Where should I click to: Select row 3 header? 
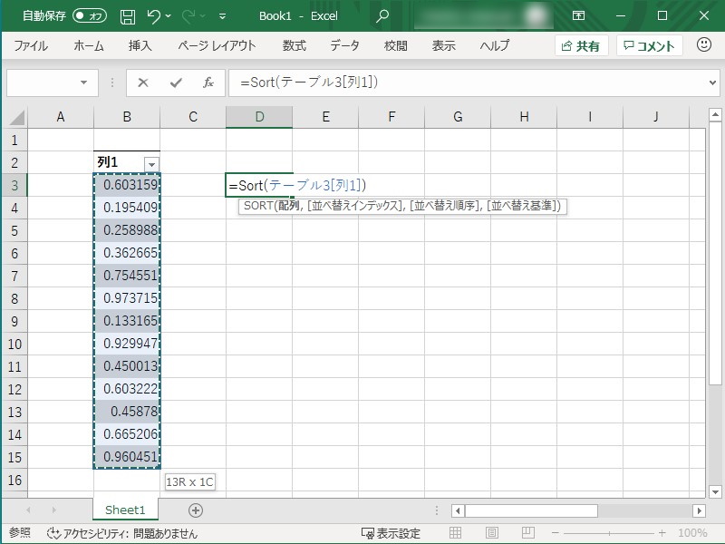coord(14,185)
